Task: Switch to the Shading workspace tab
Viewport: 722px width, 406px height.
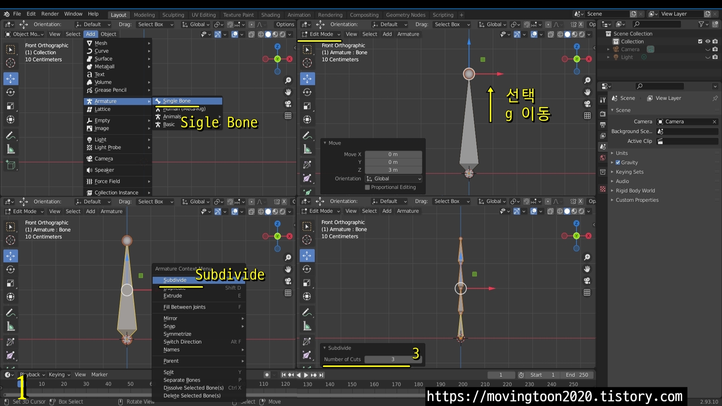Action: tap(270, 15)
